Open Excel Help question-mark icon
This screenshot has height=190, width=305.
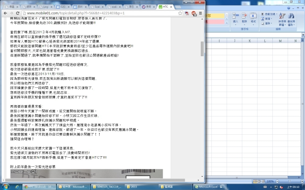pos(288,8)
